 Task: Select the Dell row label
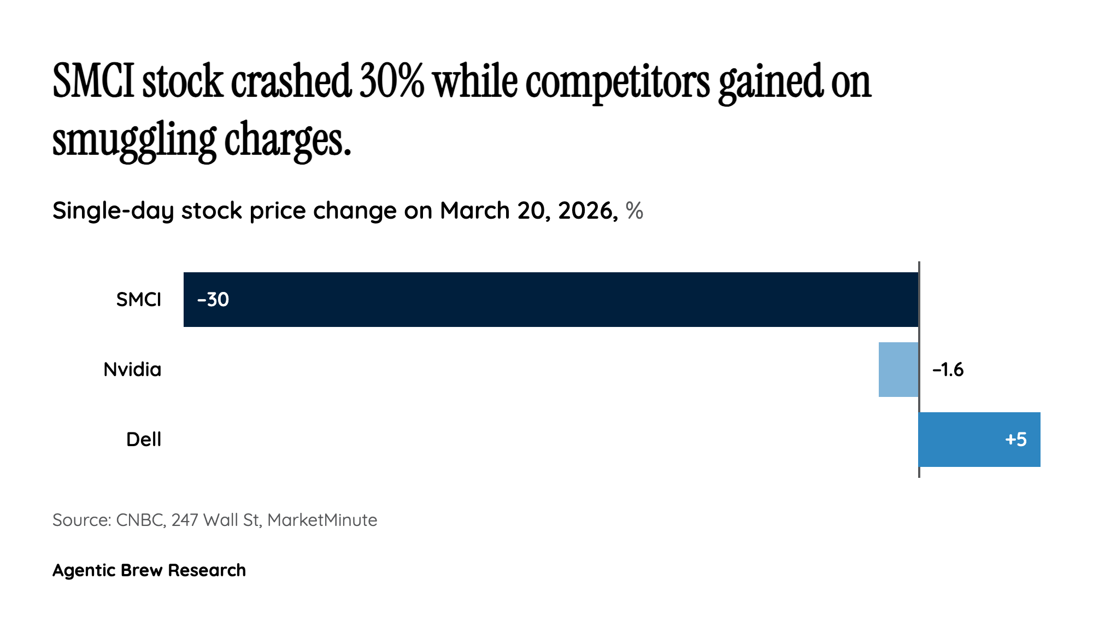pos(144,440)
